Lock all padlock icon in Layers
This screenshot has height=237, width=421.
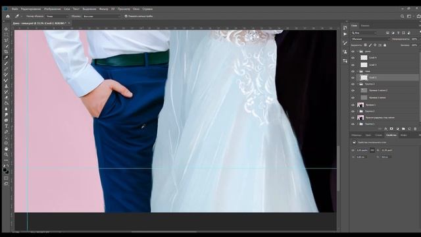(x=385, y=45)
